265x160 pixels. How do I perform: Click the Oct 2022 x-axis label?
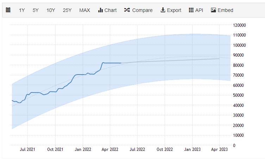pos(165,149)
